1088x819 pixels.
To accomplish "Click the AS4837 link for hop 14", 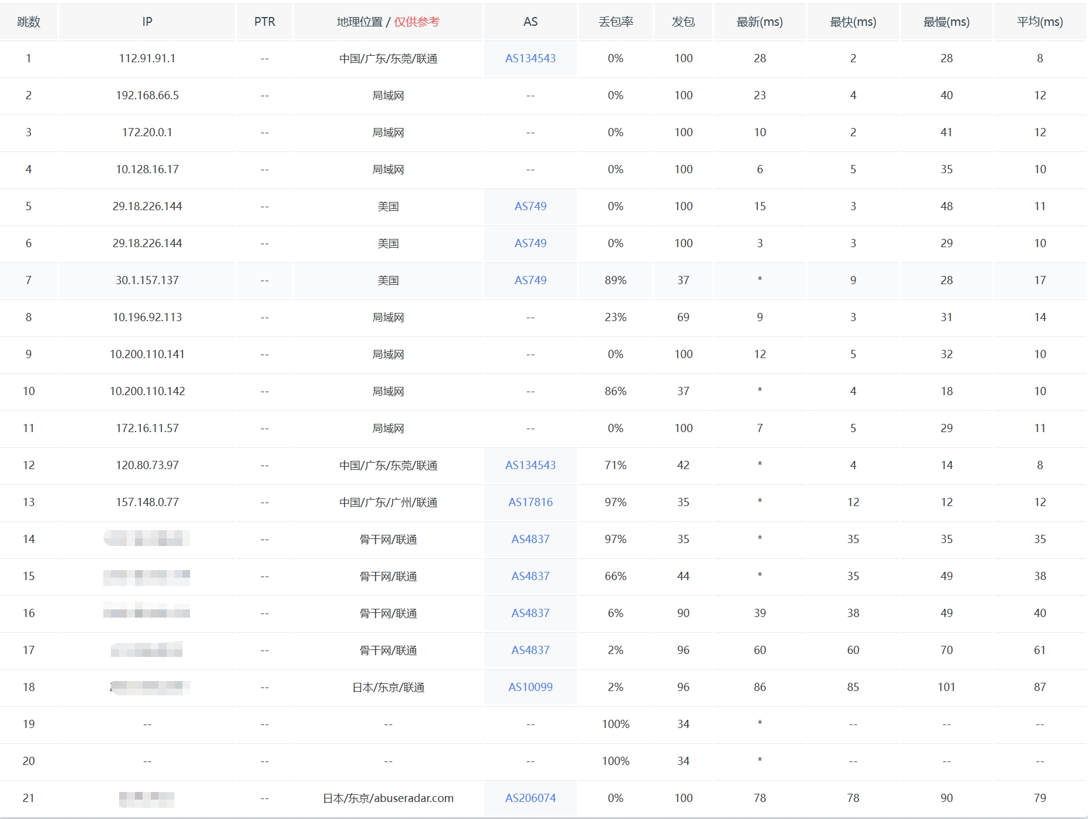I will coord(531,539).
